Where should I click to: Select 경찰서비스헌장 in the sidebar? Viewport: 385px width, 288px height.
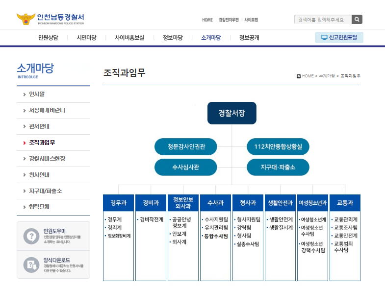47,159
